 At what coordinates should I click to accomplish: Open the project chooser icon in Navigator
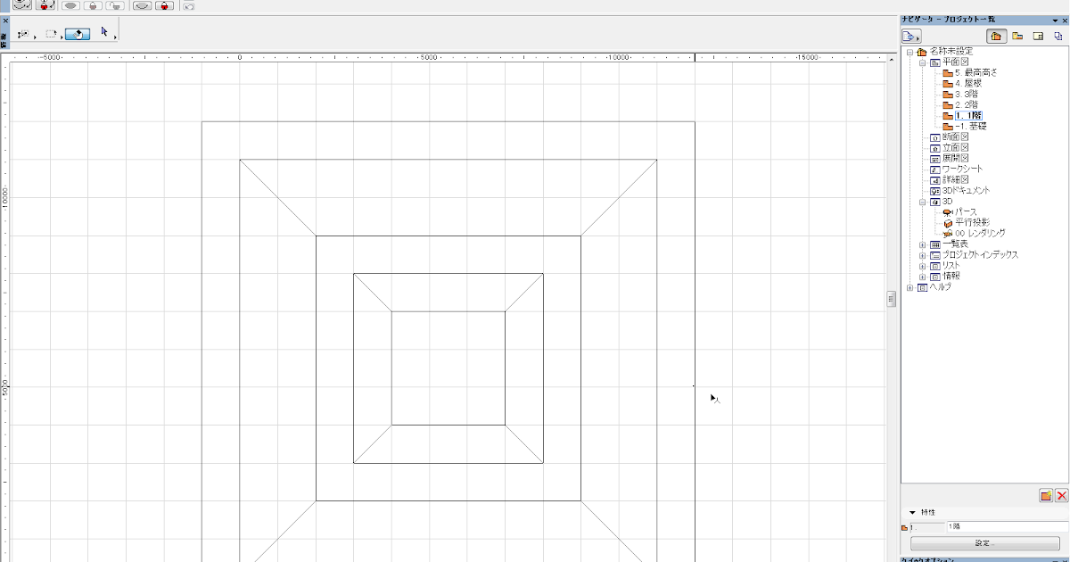pyautogui.click(x=910, y=37)
